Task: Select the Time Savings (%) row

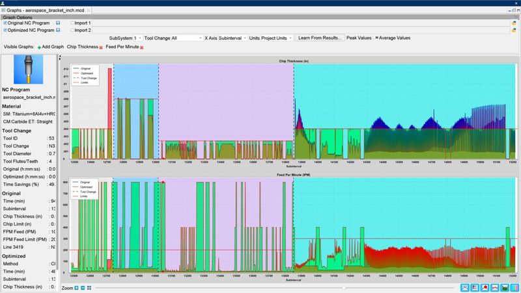Action: 29,185
